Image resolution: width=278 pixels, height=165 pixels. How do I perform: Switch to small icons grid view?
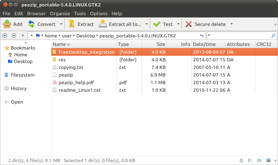point(259,160)
